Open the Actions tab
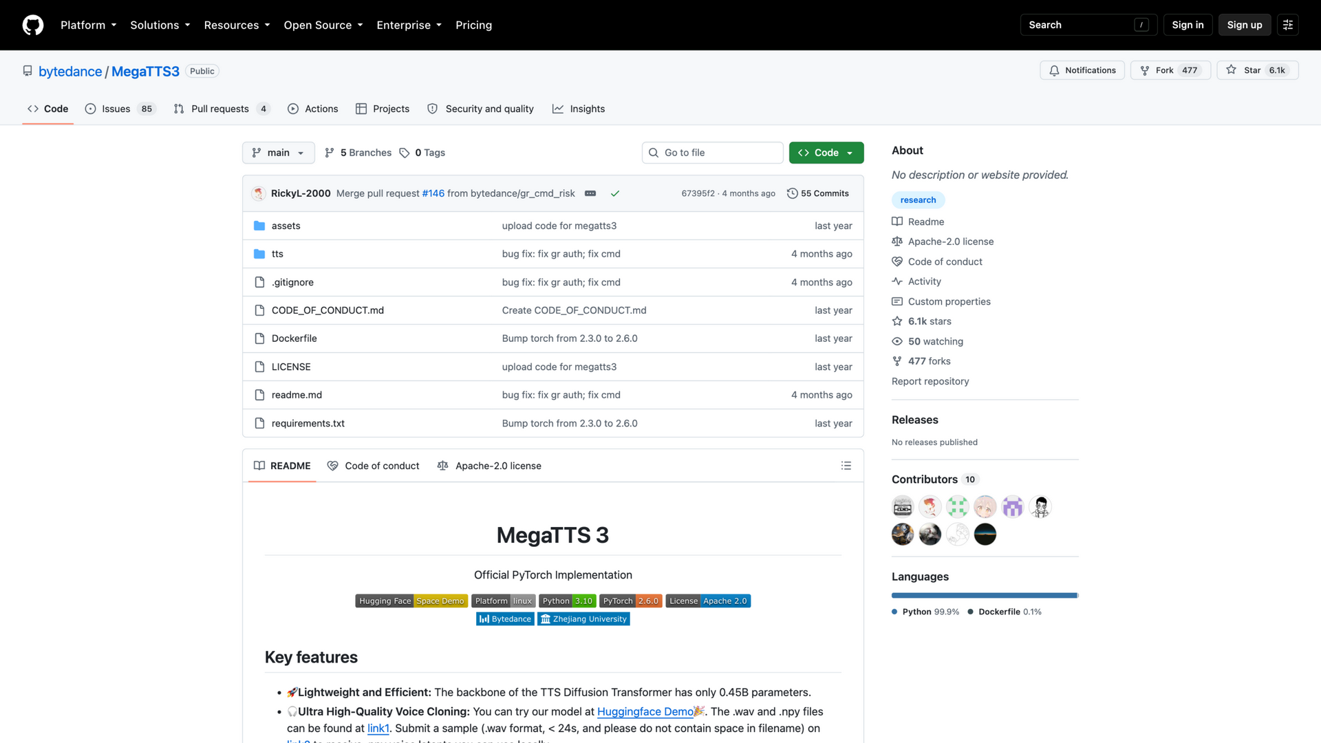1321x743 pixels. point(313,109)
